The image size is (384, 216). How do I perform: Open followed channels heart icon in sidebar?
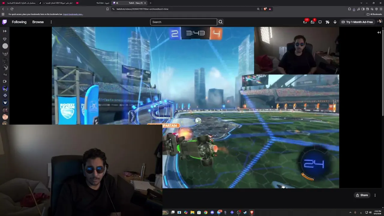point(4,39)
